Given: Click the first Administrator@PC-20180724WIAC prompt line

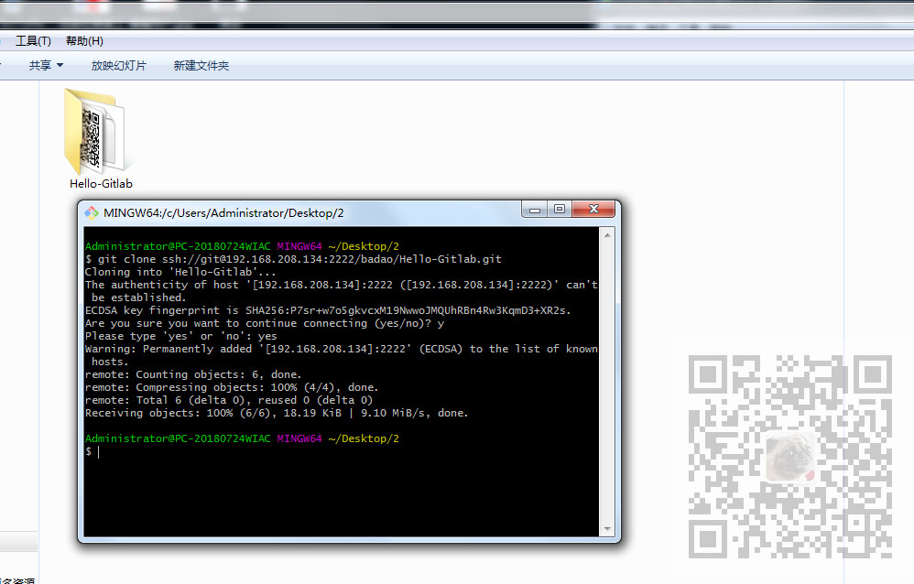Looking at the screenshot, I should point(242,246).
